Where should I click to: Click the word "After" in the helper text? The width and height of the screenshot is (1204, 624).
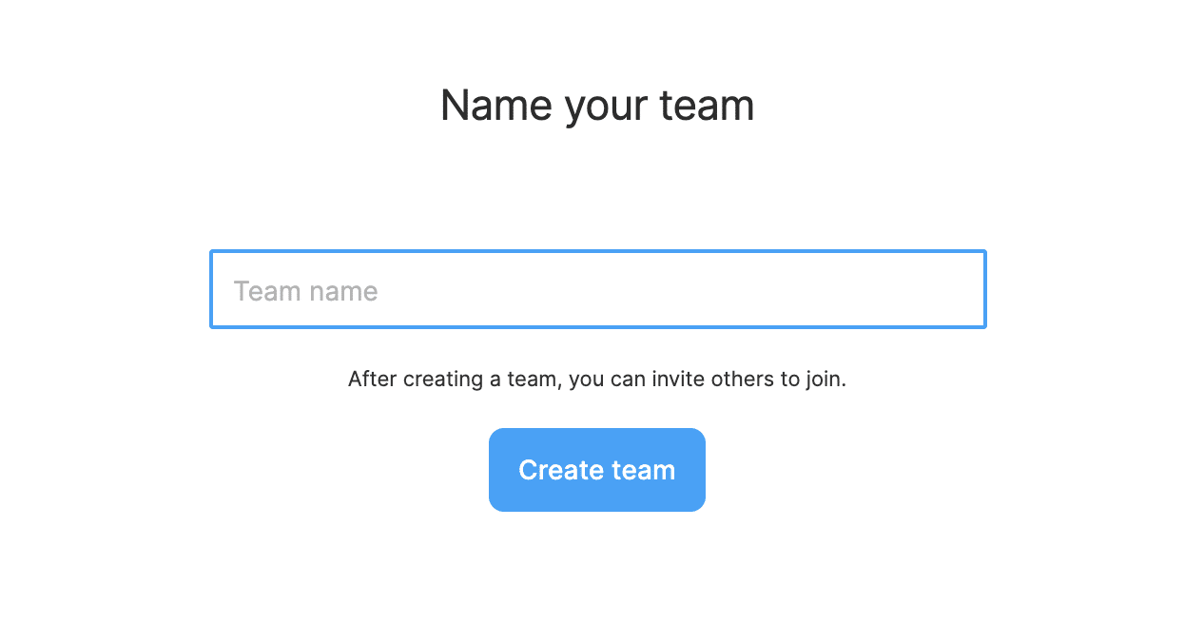tap(373, 380)
